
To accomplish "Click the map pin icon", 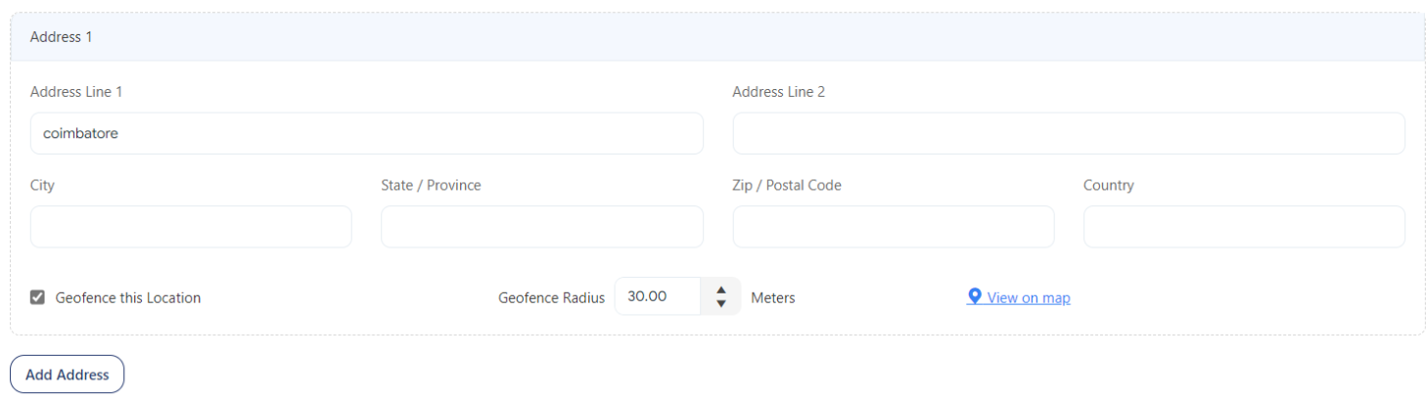I will pyautogui.click(x=974, y=297).
